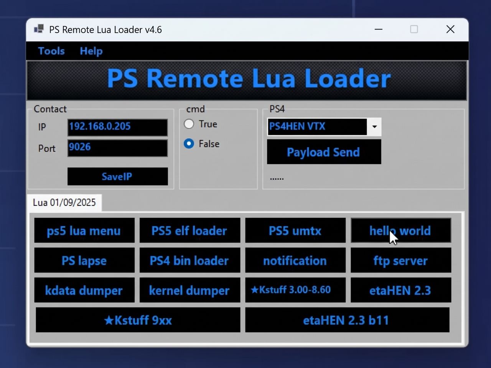Select the True cmd radio button
The width and height of the screenshot is (491, 368).
coord(189,124)
